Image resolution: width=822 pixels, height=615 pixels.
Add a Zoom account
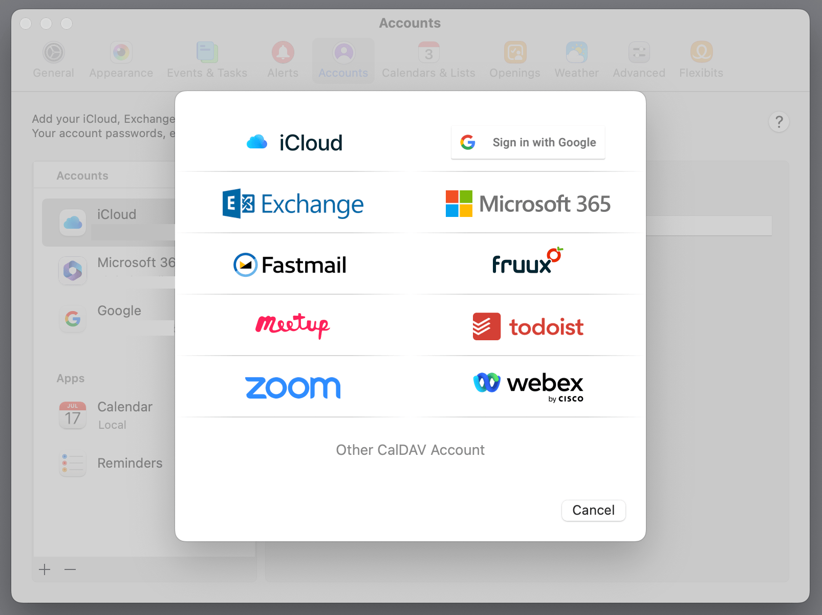coord(293,387)
